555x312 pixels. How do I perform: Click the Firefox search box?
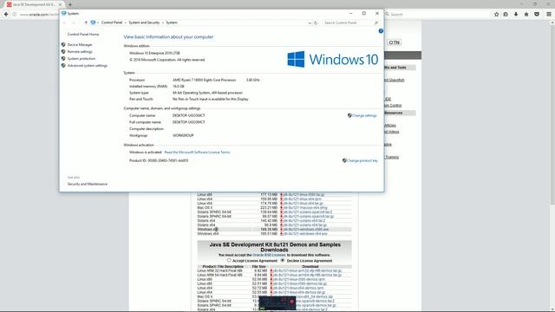coord(437,14)
